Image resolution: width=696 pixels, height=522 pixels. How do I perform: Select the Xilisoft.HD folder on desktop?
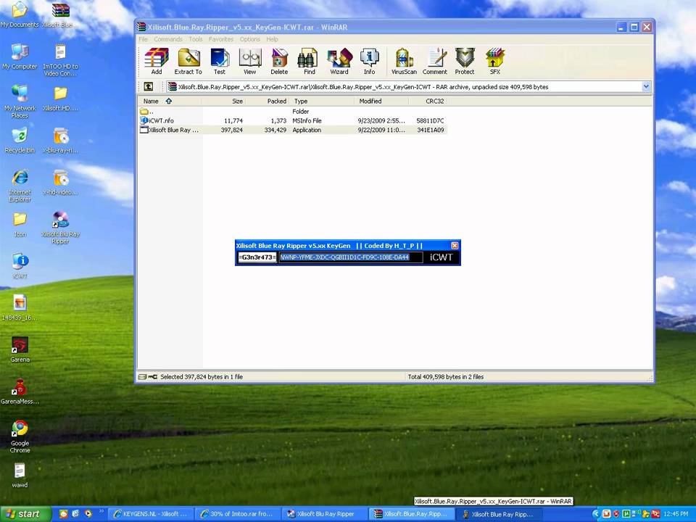(60, 99)
